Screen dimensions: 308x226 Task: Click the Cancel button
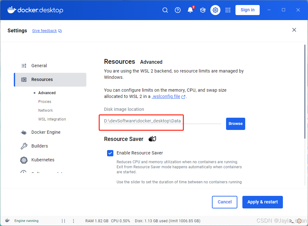pyautogui.click(x=224, y=202)
